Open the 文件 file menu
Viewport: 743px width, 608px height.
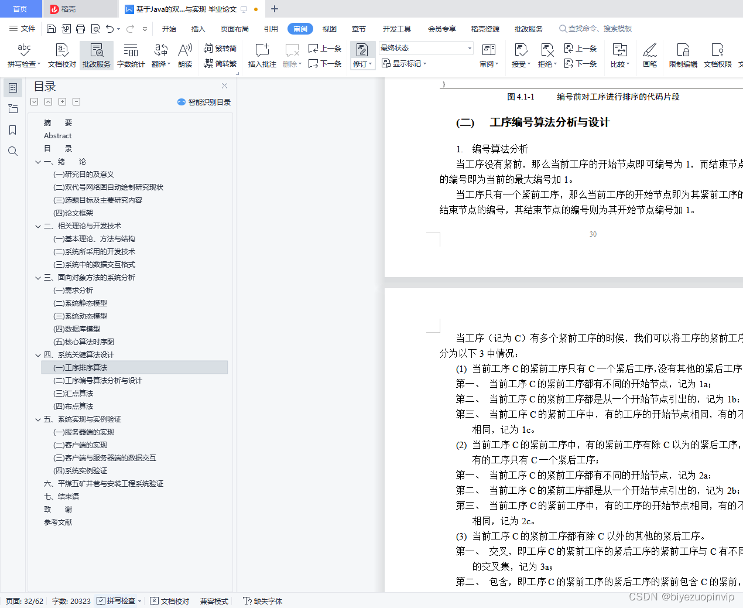[22, 29]
